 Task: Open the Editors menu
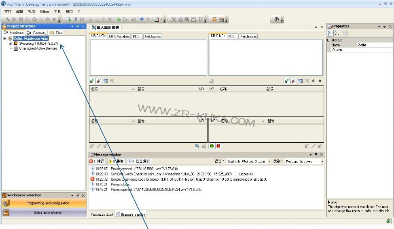pos(44,12)
